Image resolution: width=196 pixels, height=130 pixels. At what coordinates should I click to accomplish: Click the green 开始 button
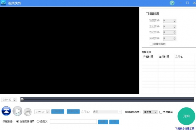[186, 116]
